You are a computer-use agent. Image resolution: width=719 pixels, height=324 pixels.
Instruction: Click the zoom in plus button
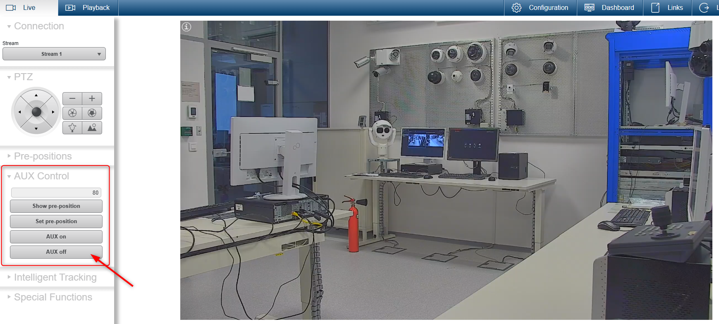click(x=92, y=98)
